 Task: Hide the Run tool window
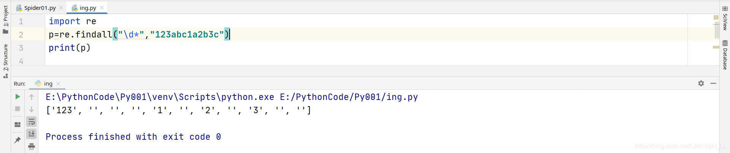713,83
